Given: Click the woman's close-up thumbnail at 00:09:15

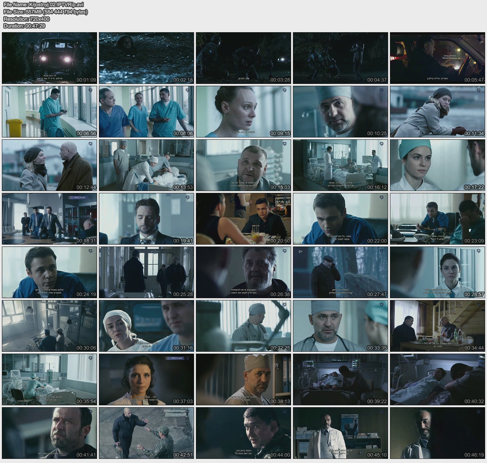Looking at the screenshot, I should (x=243, y=112).
